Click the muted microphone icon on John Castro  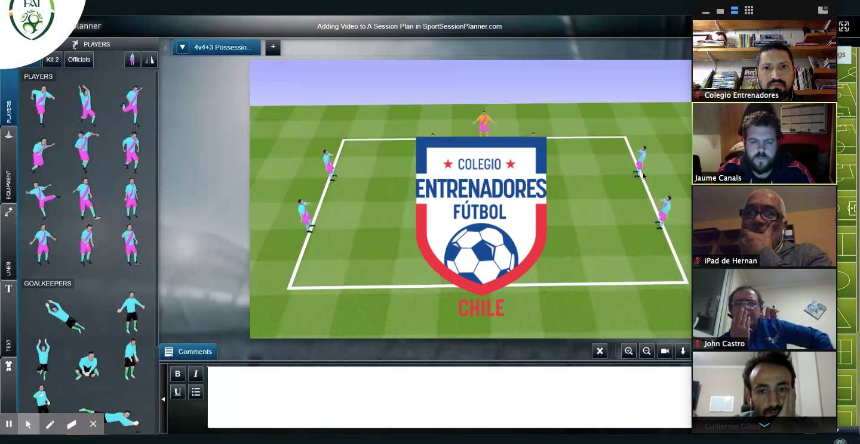[698, 344]
